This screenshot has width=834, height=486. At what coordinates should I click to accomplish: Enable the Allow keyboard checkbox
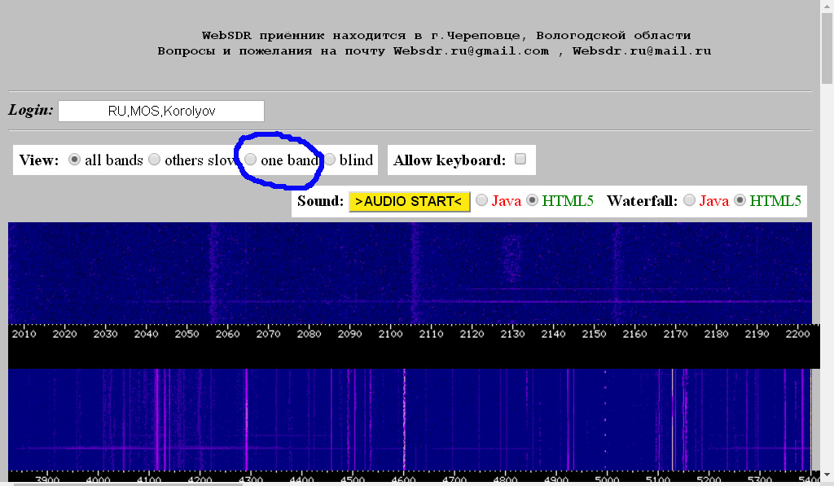click(520, 159)
